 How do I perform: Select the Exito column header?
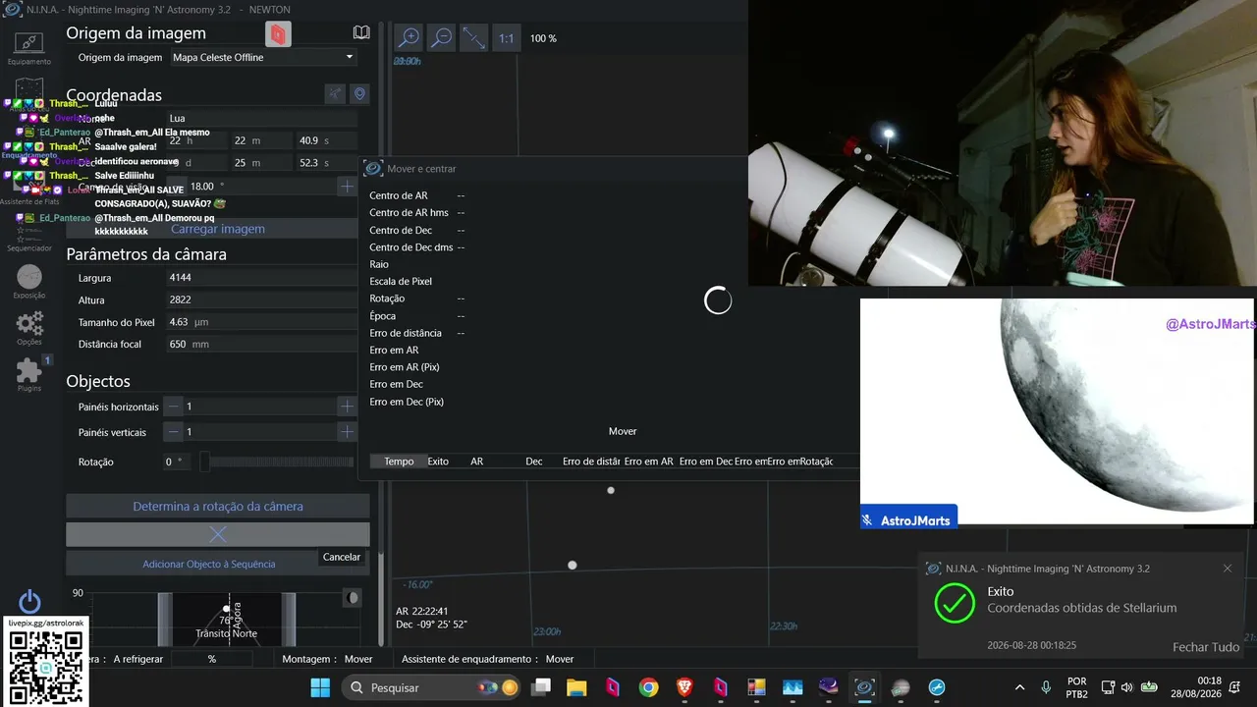[438, 462]
